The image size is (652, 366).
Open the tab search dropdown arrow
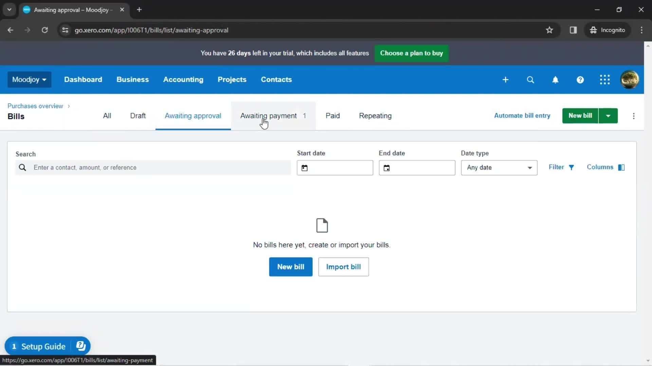[x=10, y=10]
